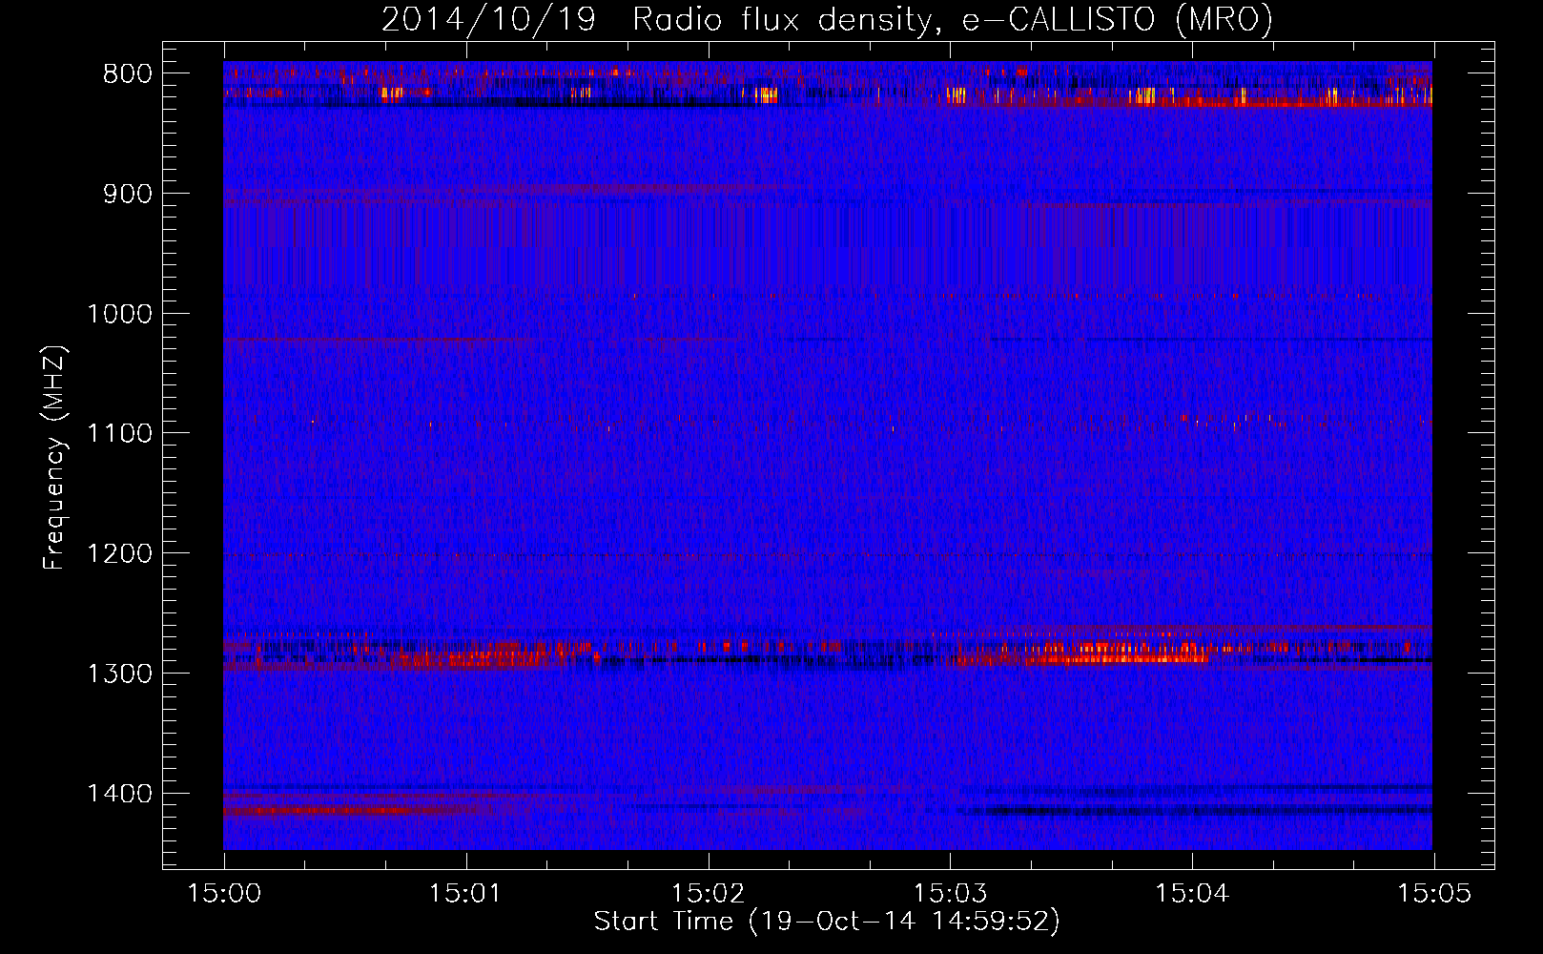Image resolution: width=1543 pixels, height=954 pixels.
Task: Click the 15:05 time tick label
Action: coord(1433,893)
